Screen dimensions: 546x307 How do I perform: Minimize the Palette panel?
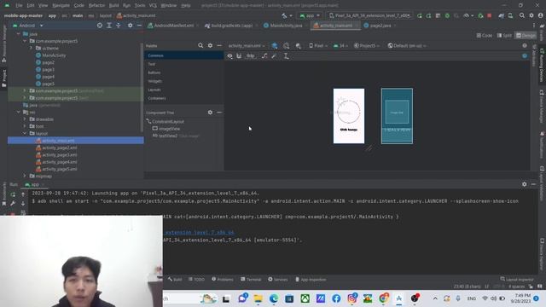pos(219,45)
